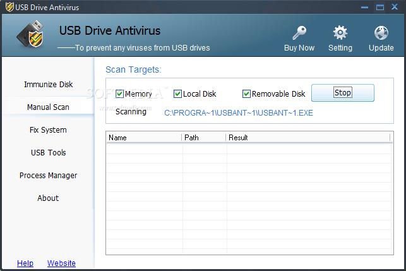Close the USB Drive Antivirus window
406x271 pixels.
(395, 7)
